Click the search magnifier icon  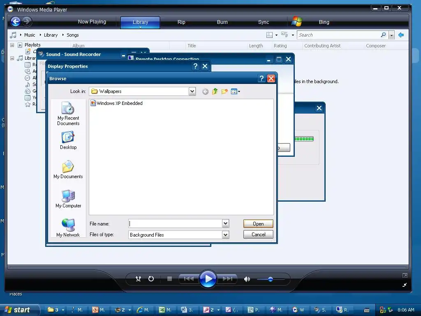tap(383, 35)
